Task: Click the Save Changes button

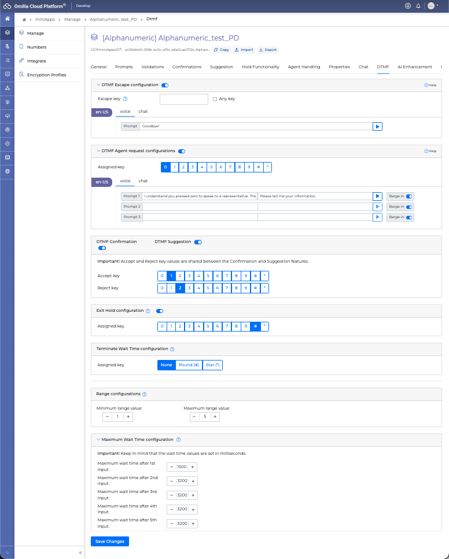Action: click(109, 541)
